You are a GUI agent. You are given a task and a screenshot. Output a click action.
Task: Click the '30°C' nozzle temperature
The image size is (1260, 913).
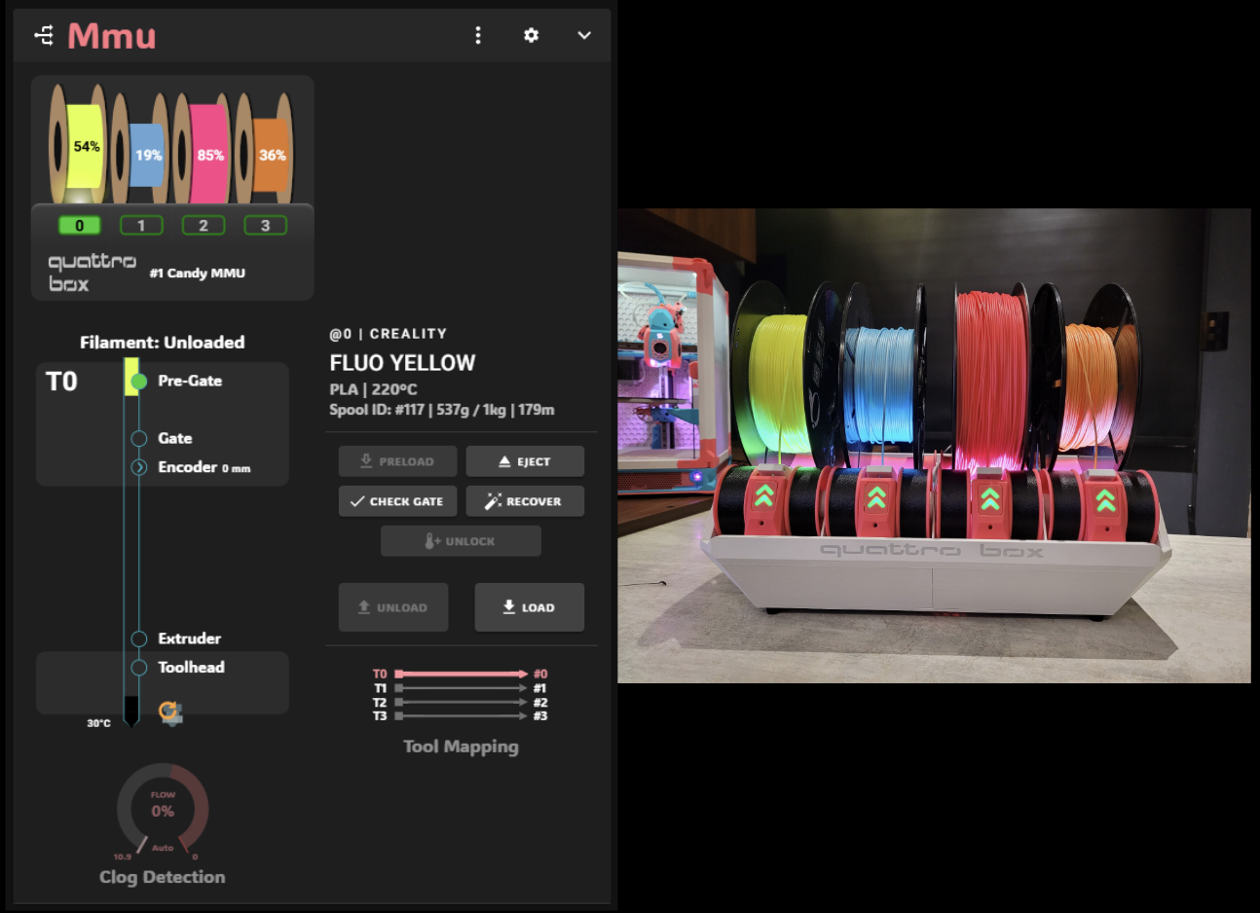(x=98, y=723)
